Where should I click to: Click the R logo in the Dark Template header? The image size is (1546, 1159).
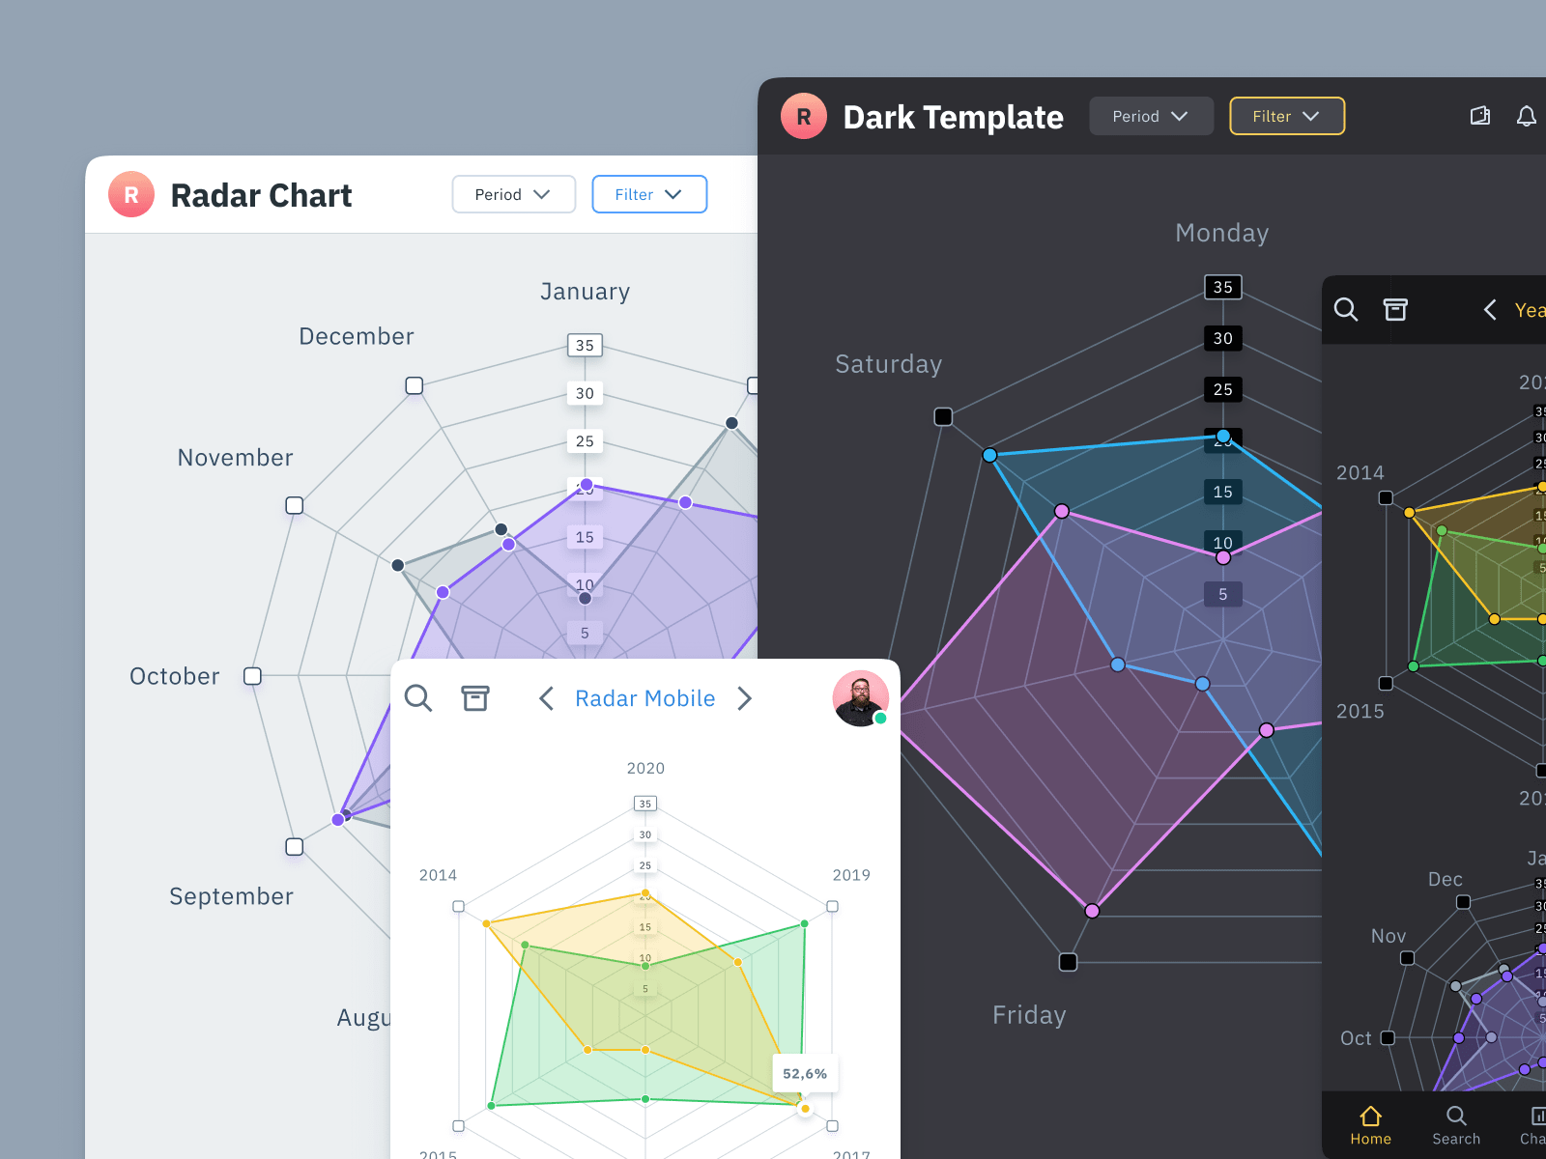click(x=804, y=116)
